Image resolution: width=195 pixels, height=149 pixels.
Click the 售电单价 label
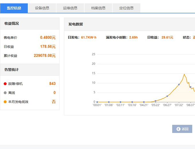point(10,38)
